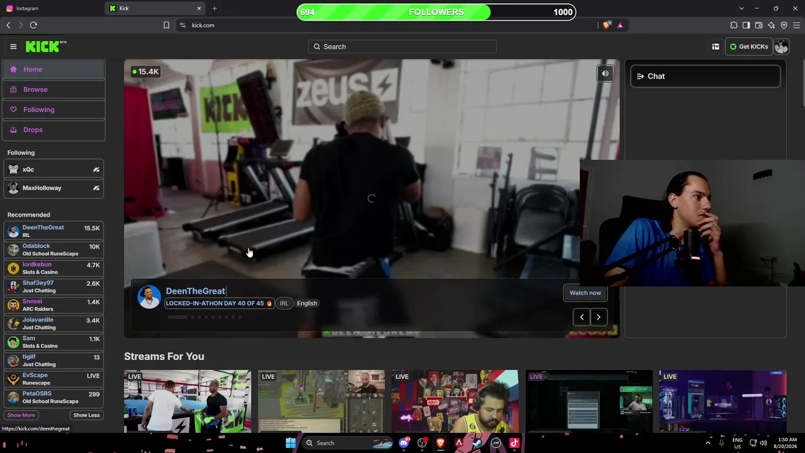
Task: Open browser extensions puzzle icon
Action: (733, 25)
